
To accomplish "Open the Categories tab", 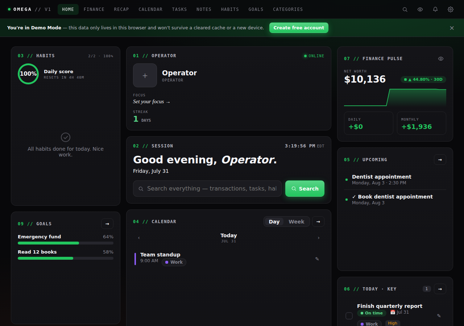I will (x=288, y=9).
